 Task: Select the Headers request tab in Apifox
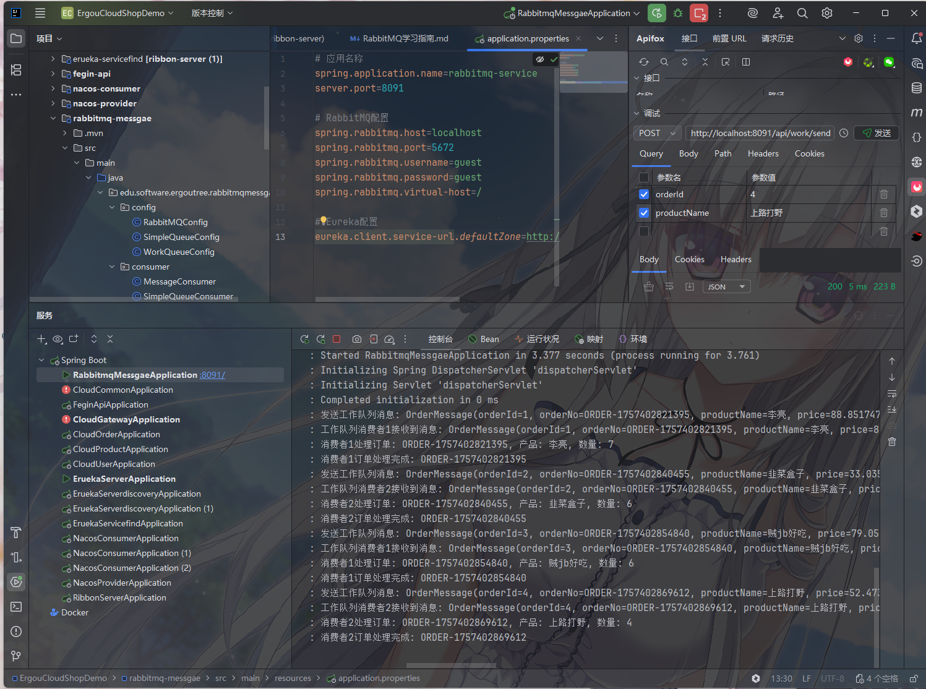point(763,153)
